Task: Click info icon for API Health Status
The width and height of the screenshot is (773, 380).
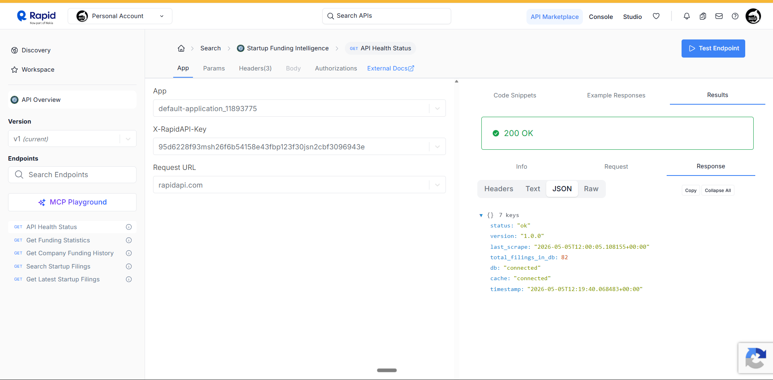Action: (129, 227)
